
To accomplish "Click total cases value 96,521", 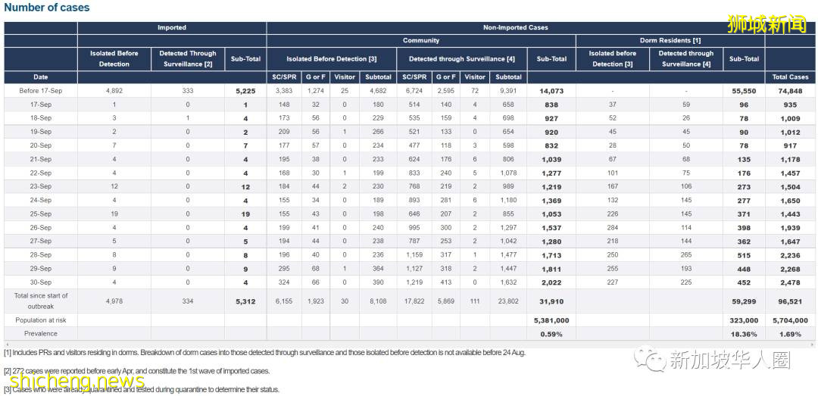I will click(x=790, y=301).
